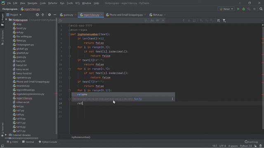Click locate file target icon in Project panel
The width and height of the screenshot is (264, 148).
(x=38, y=15)
